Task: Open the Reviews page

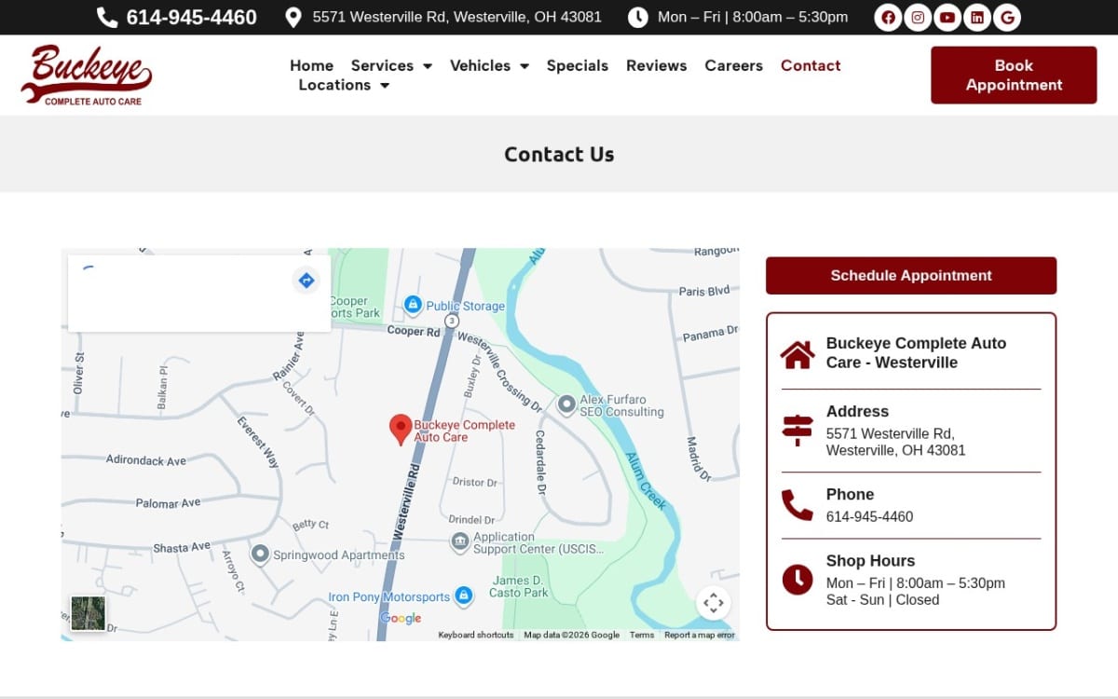Action: point(657,65)
